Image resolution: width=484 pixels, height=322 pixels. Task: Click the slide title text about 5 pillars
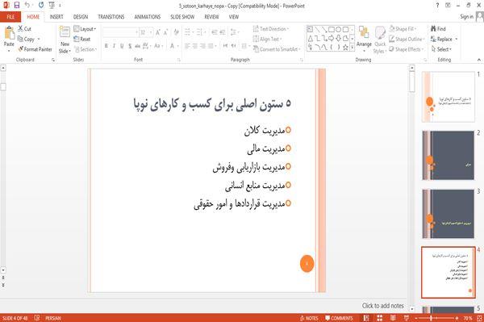coord(212,104)
